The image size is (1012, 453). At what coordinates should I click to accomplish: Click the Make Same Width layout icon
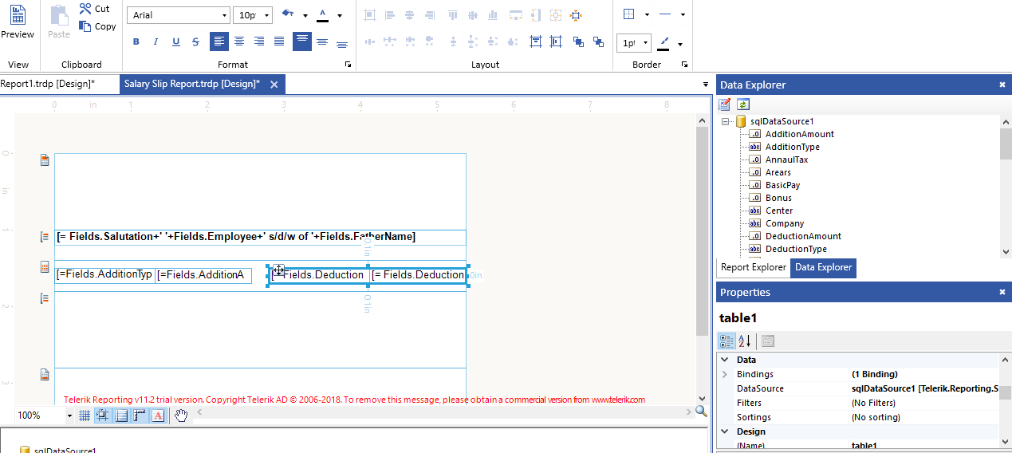tap(514, 14)
